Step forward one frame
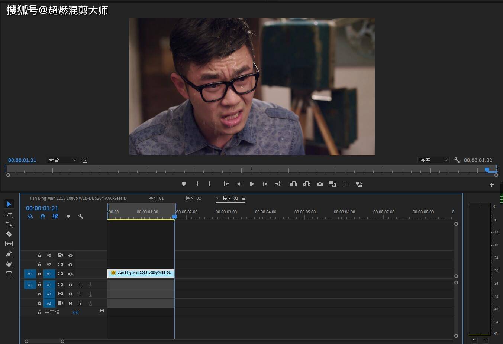 pos(265,184)
